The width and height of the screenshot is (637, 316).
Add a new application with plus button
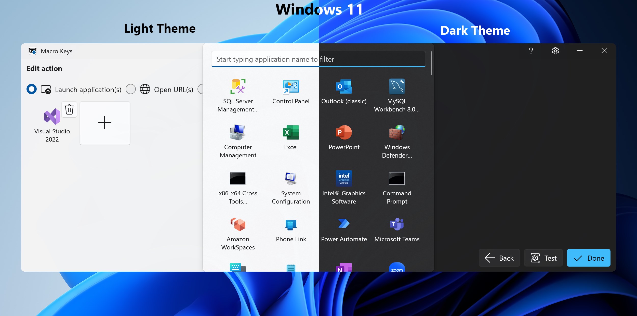105,123
